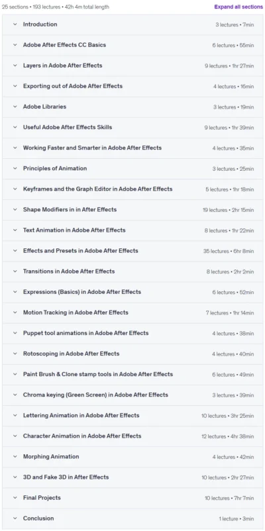This screenshot has width=265, height=531.
Task: Click chevron beside Rotoscoping in Adobe After Effects
Action: tap(15, 354)
